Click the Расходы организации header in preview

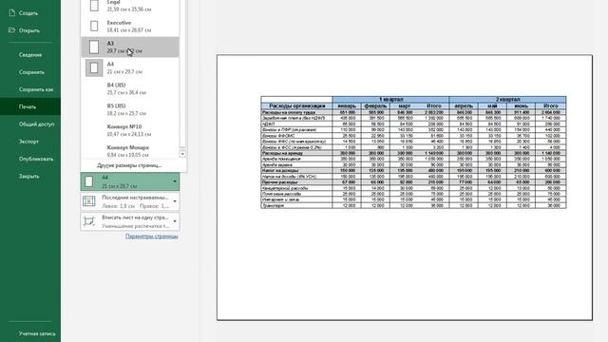tap(296, 105)
